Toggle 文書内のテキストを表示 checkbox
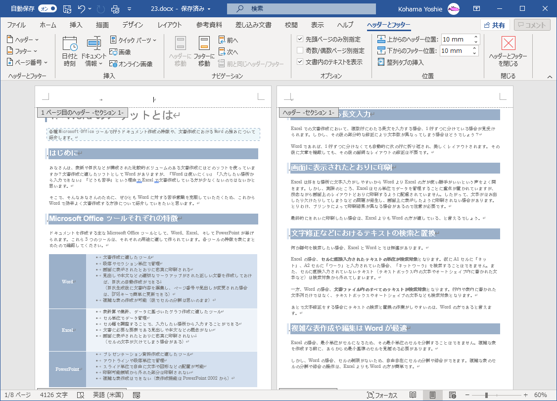This screenshot has height=401, width=557. pyautogui.click(x=300, y=62)
